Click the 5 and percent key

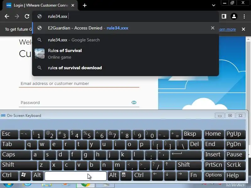pos(88,134)
